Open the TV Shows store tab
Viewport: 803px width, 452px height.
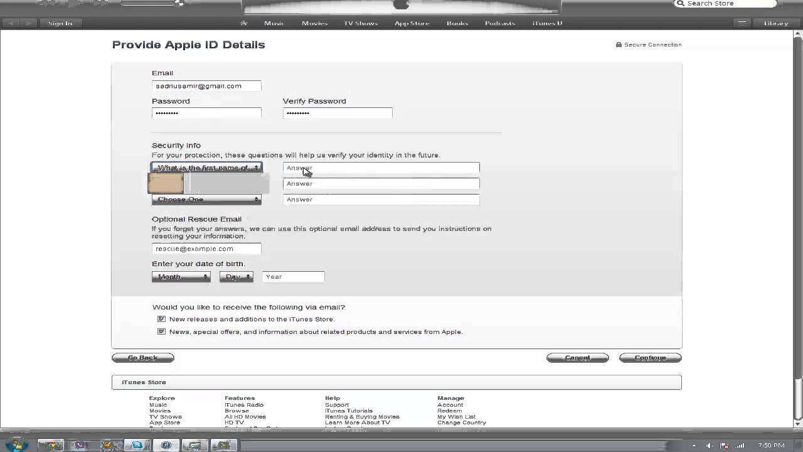coord(361,23)
